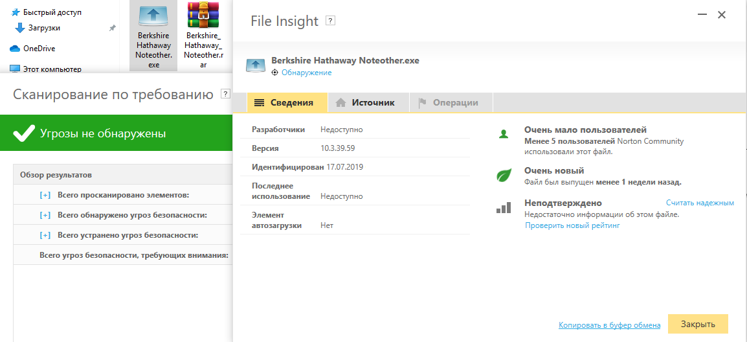Click the Быстрый доступ star icon
Image resolution: width=747 pixels, height=342 pixels.
(x=16, y=12)
